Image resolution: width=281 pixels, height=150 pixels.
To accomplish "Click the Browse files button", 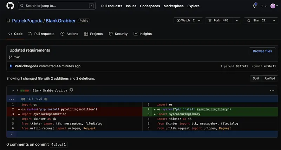I will (262, 51).
